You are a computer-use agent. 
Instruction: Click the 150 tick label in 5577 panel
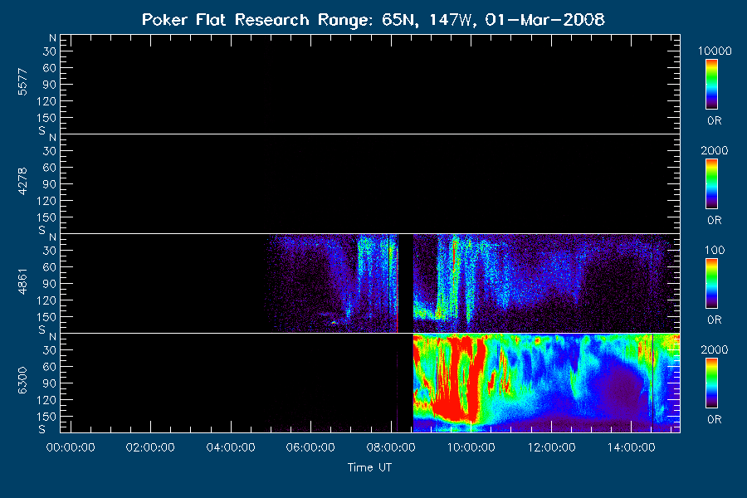coord(46,118)
